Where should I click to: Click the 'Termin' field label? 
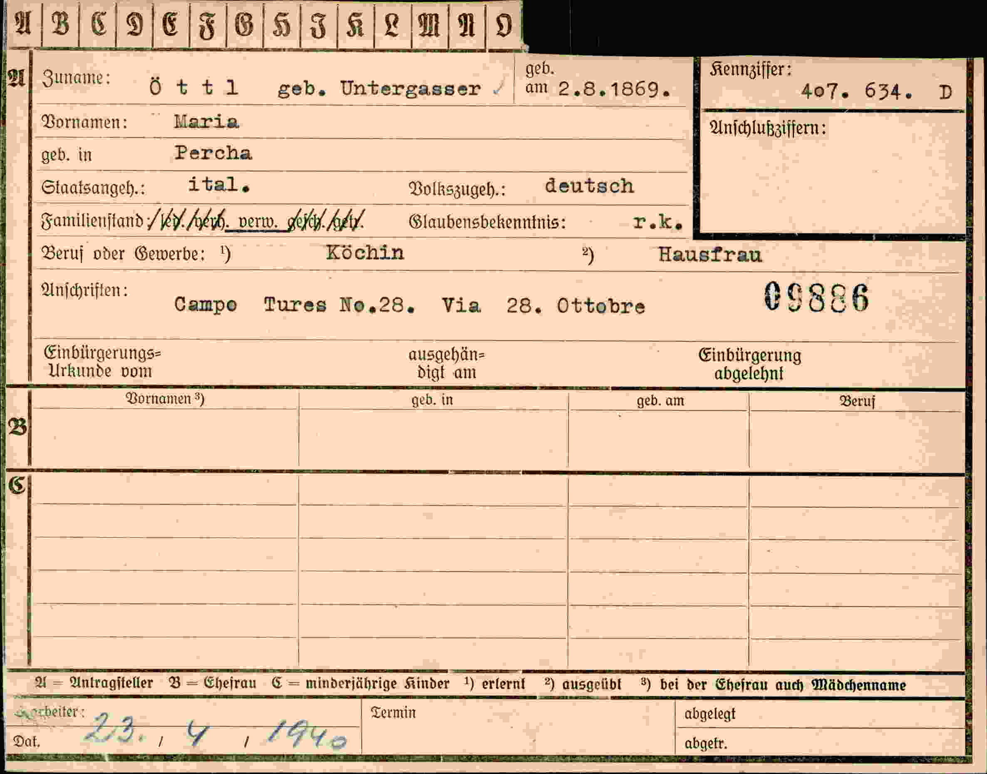coord(393,712)
